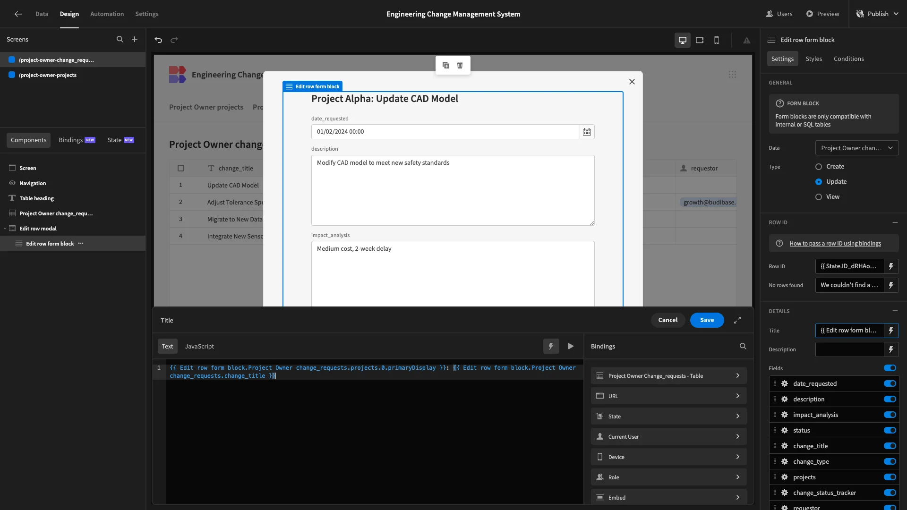Viewport: 907px width, 510px height.
Task: Disable the change_type field toggle
Action: (890, 461)
